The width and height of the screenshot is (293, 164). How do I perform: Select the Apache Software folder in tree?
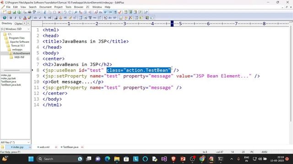pyautogui.click(x=19, y=42)
